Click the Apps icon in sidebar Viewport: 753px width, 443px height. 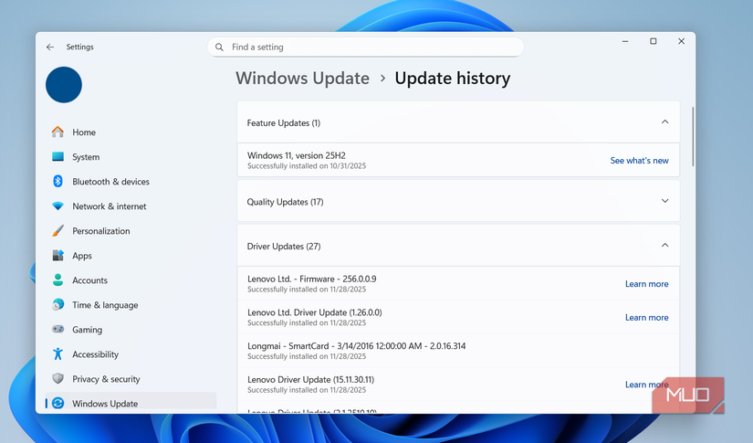58,255
